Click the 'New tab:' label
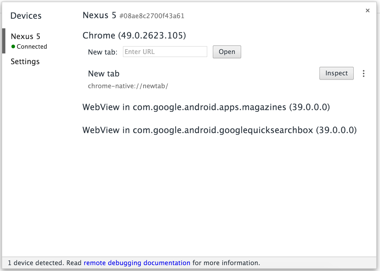The image size is (380, 271). point(103,52)
